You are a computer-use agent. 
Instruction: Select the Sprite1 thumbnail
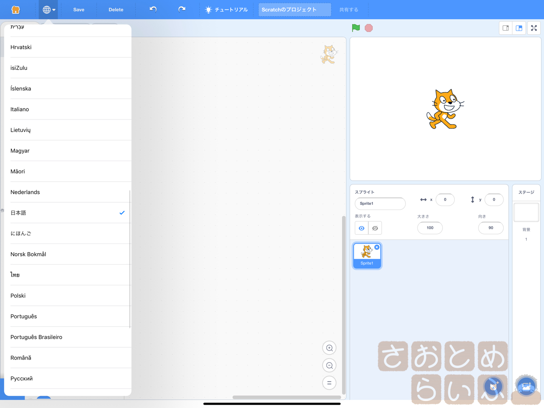[x=367, y=256]
